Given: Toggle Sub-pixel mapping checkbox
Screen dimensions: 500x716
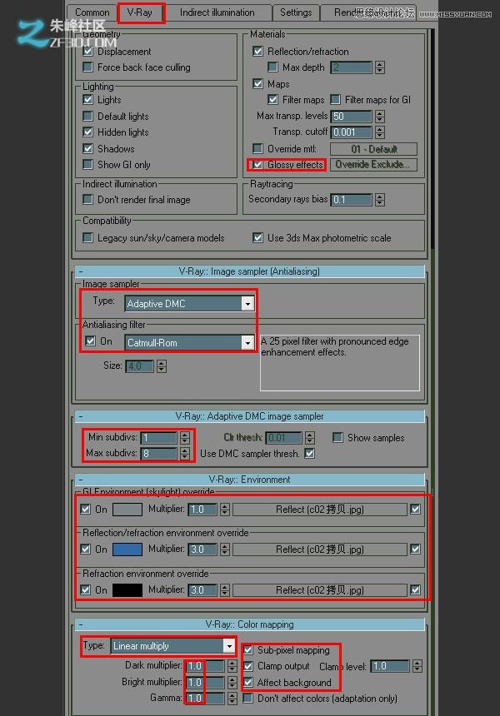Looking at the screenshot, I should pos(247,649).
